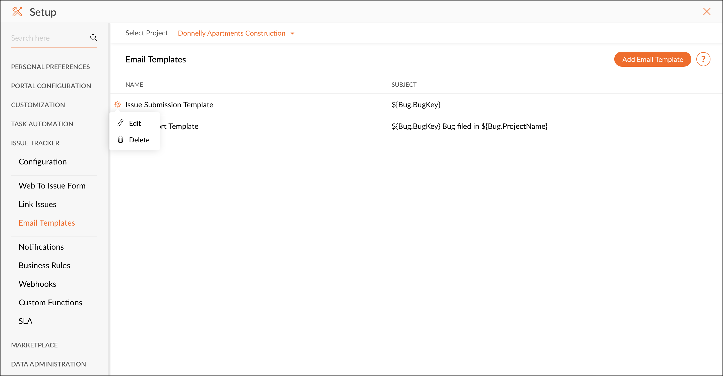723x376 pixels.
Task: Click the trash Delete icon in popup
Action: coord(120,140)
